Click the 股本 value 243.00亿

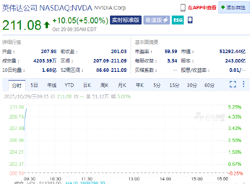click(236, 61)
